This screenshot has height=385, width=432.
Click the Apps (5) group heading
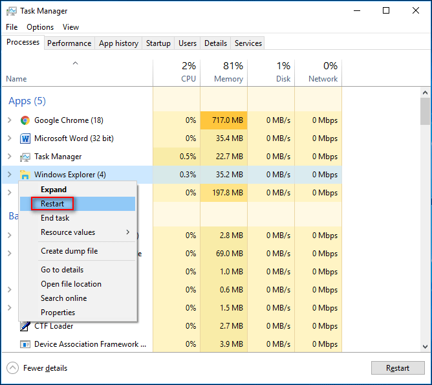27,101
